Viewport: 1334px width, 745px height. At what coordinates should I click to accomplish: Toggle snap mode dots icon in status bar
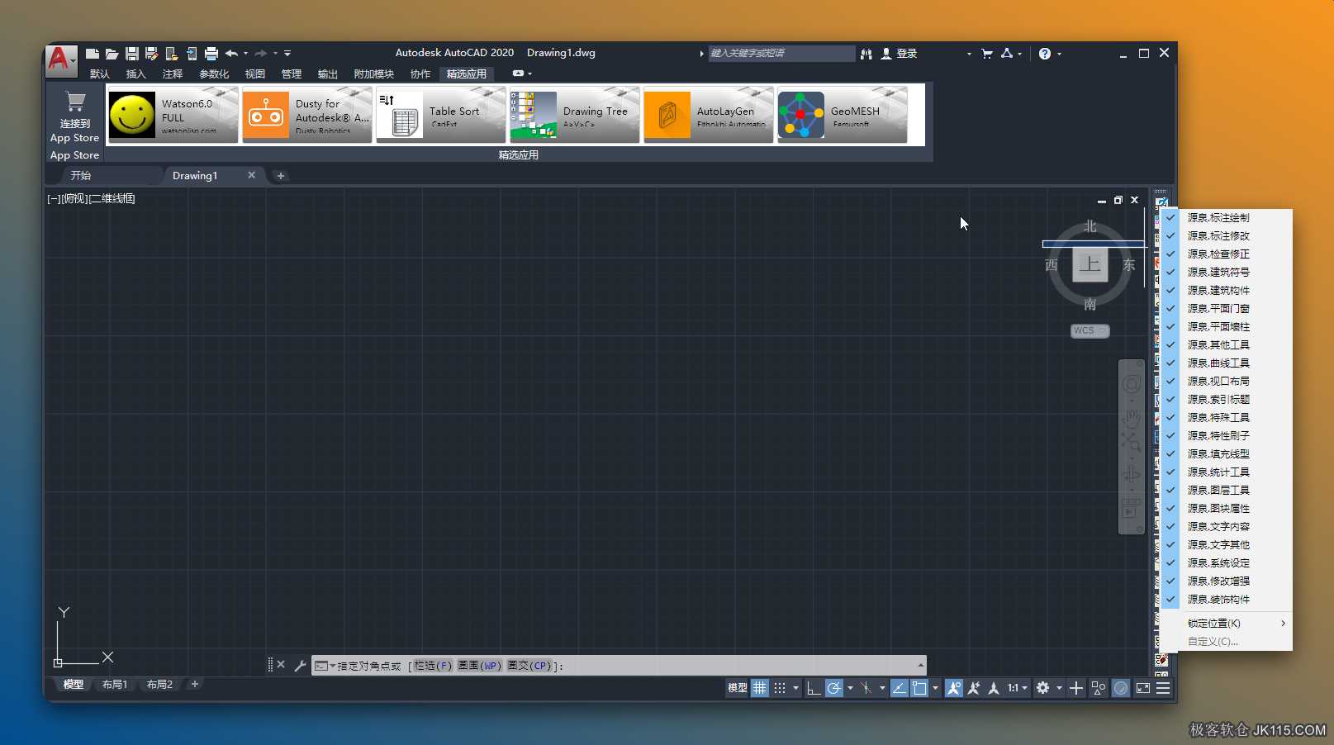pyautogui.click(x=780, y=688)
